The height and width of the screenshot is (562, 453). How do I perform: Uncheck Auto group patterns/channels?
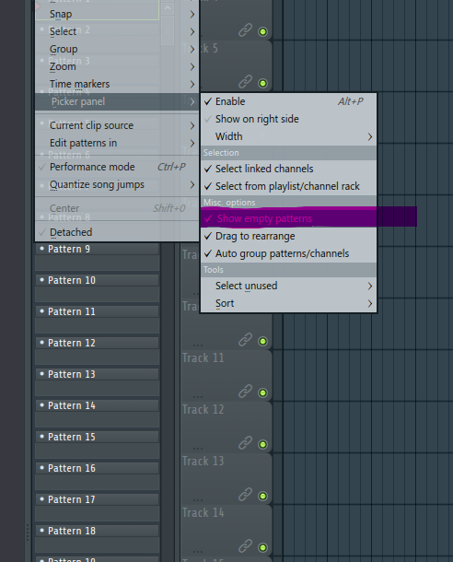pyautogui.click(x=288, y=253)
